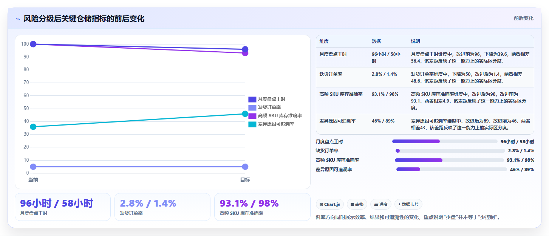Viewport: 549px width, 236px height.
Task: Click the title 风险分级后关键仓储指标的前后变化
Action: point(84,18)
